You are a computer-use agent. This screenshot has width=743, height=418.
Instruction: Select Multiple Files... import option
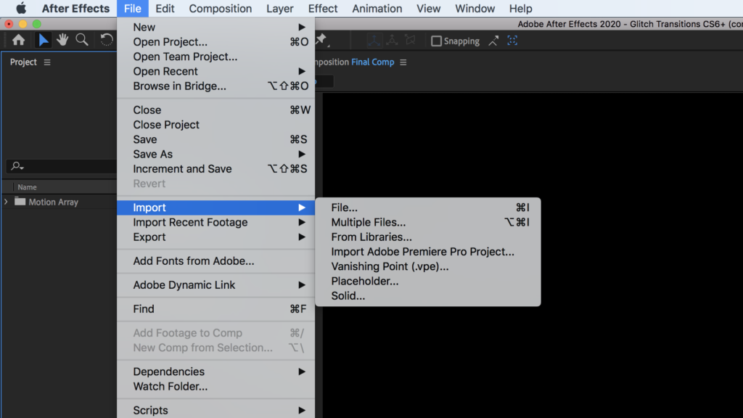369,223
